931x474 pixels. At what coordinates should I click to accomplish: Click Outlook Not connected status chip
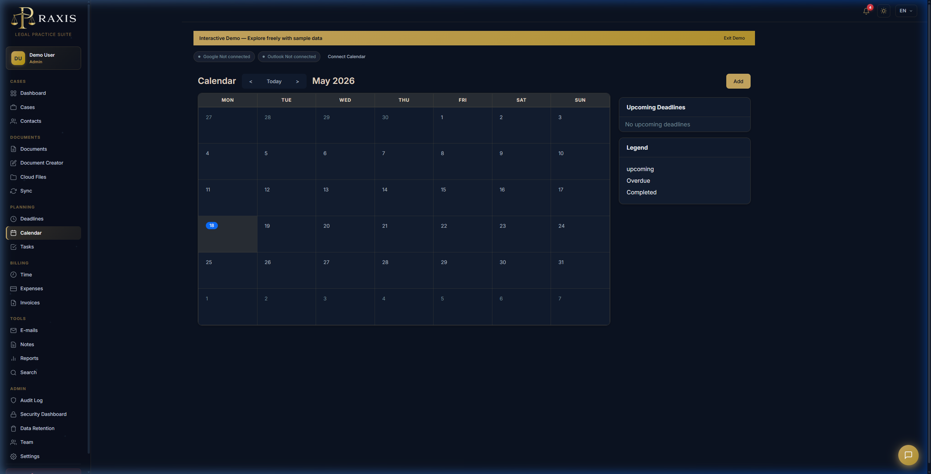pos(289,57)
